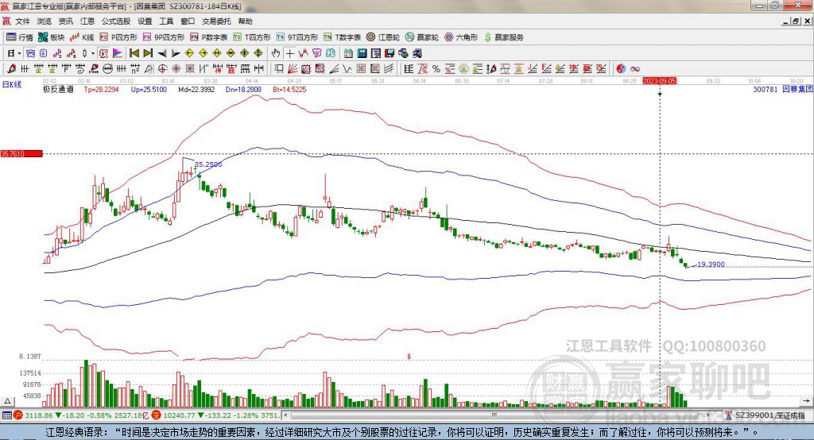
Task: Open the 帮助 menu
Action: (245, 21)
